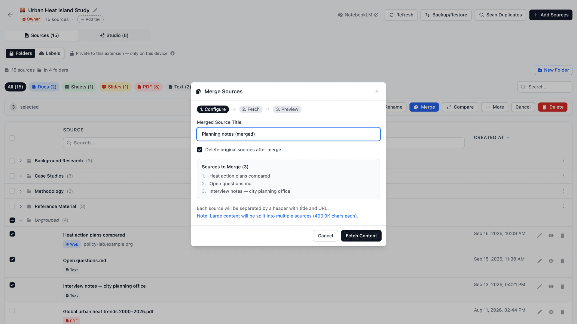This screenshot has height=324, width=577.
Task: Preview Open questions.md with eye icon
Action: tap(551, 261)
